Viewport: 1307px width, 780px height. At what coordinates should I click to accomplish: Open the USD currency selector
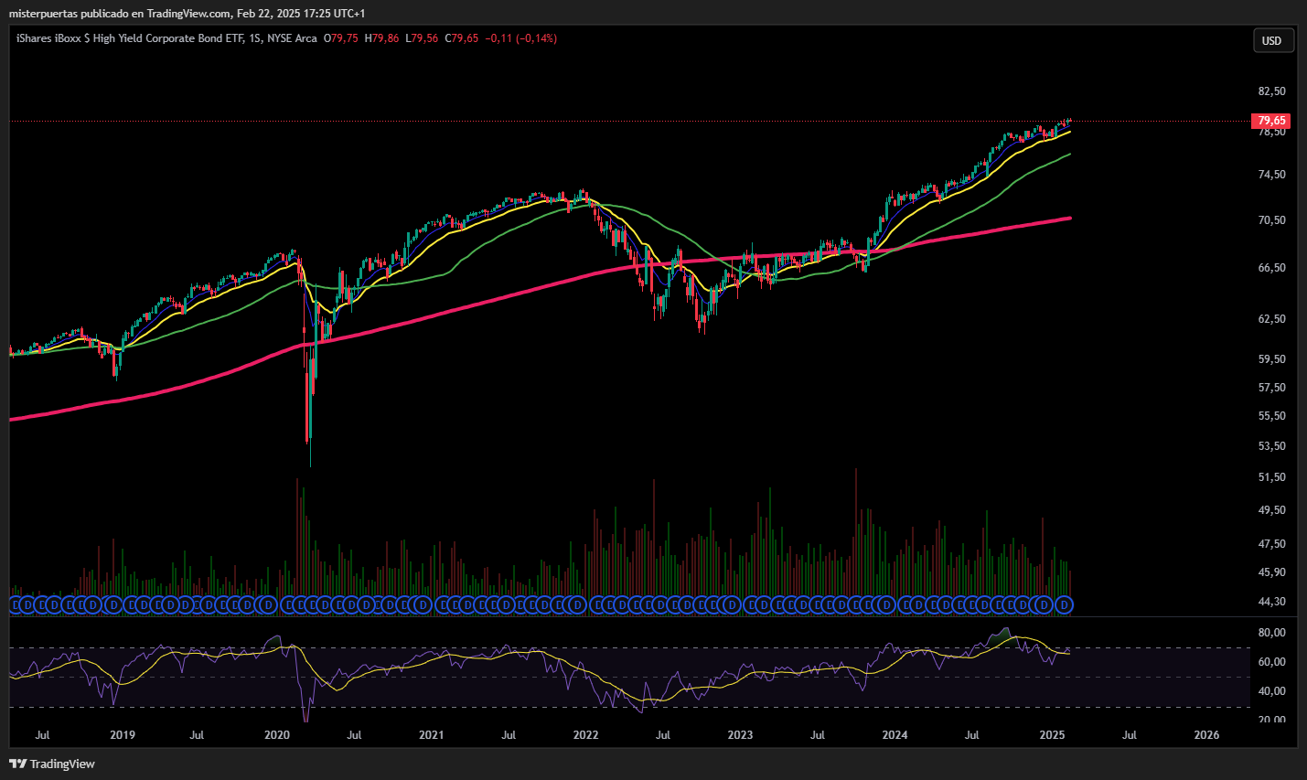click(x=1272, y=40)
